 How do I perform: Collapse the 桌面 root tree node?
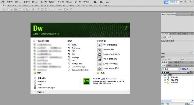163,75
